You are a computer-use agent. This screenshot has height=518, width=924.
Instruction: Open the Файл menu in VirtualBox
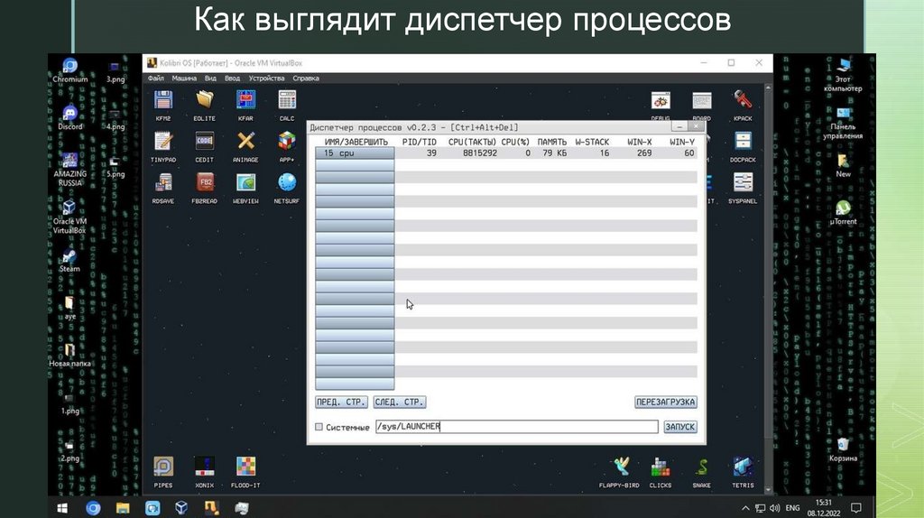155,78
